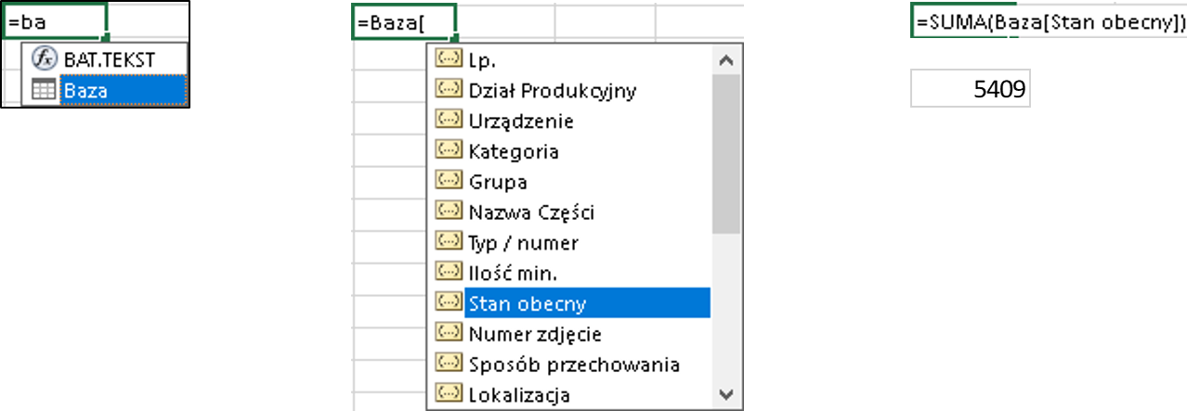The width and height of the screenshot is (1187, 411).
Task: Click the column icon beside Lokalizacja
Action: click(450, 393)
